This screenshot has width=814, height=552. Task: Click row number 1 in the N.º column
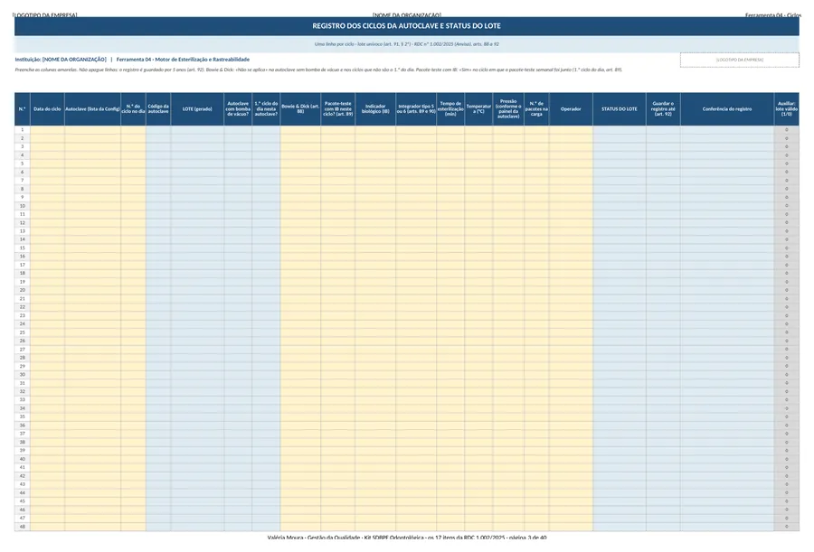tap(23, 130)
